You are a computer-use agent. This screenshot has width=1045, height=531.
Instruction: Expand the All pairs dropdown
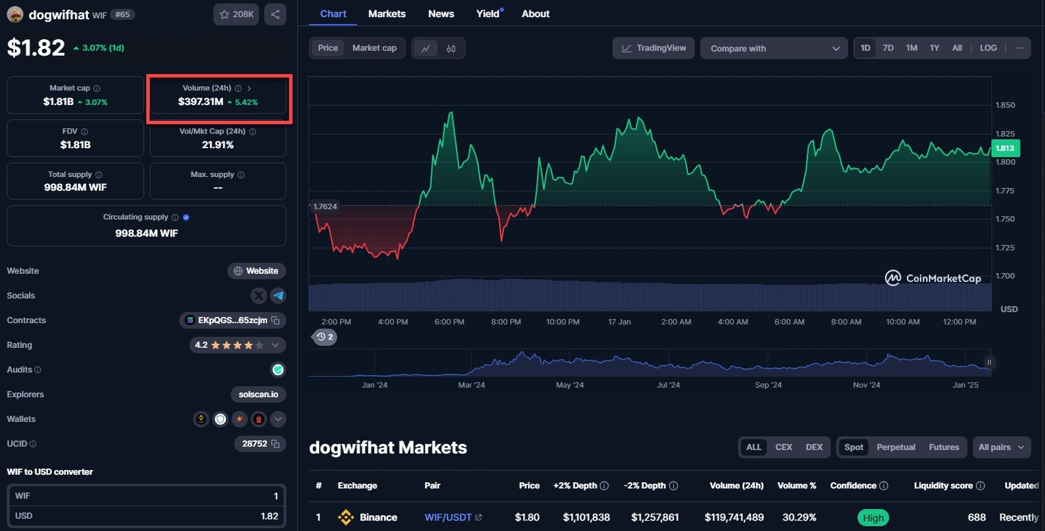point(1001,447)
